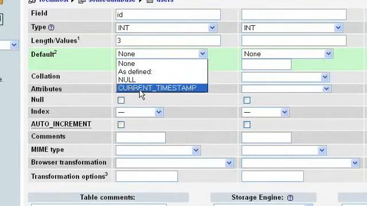Open the Default dropdown for the second field
The image size is (367, 206).
click(287, 54)
